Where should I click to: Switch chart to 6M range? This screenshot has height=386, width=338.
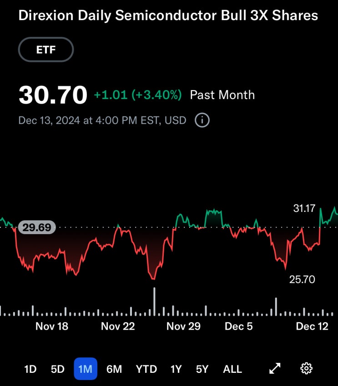[114, 369]
